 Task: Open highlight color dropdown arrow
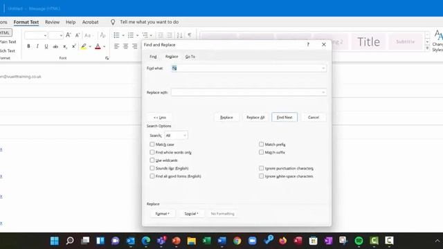(x=90, y=46)
